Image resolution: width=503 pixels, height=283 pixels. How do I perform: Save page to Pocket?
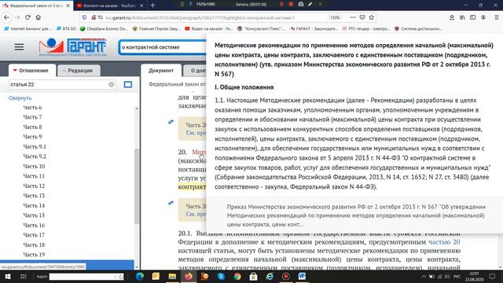tap(362, 17)
